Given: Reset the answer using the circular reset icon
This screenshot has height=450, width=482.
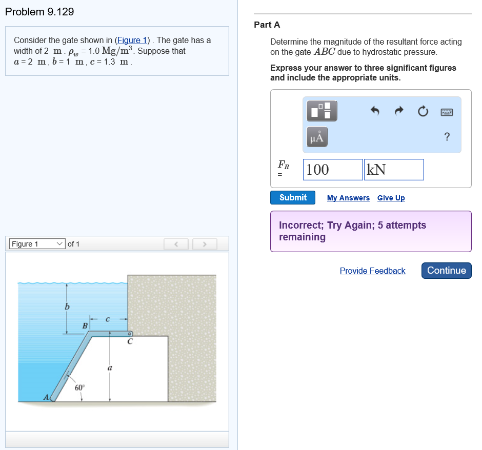Looking at the screenshot, I should (423, 111).
